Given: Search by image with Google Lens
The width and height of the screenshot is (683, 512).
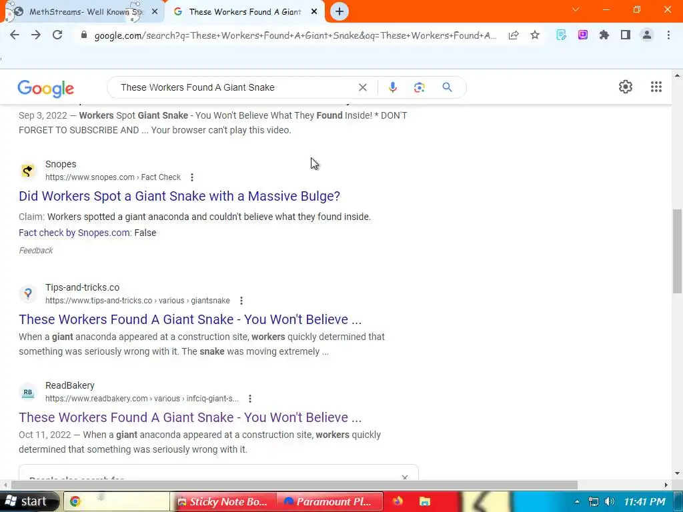Looking at the screenshot, I should [x=419, y=87].
